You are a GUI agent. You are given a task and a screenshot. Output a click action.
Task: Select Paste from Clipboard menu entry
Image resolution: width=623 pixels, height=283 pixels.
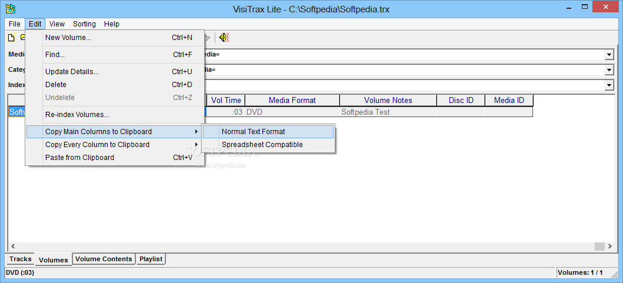click(115, 158)
